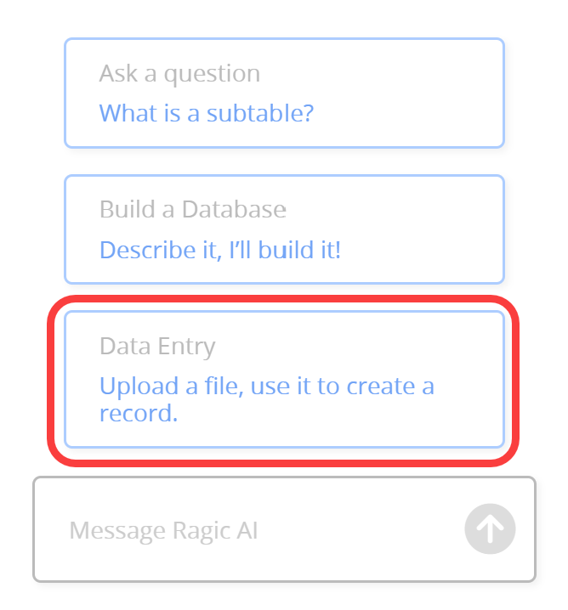568x610 pixels.
Task: Pick the subtable question suggestion
Action: (x=207, y=113)
